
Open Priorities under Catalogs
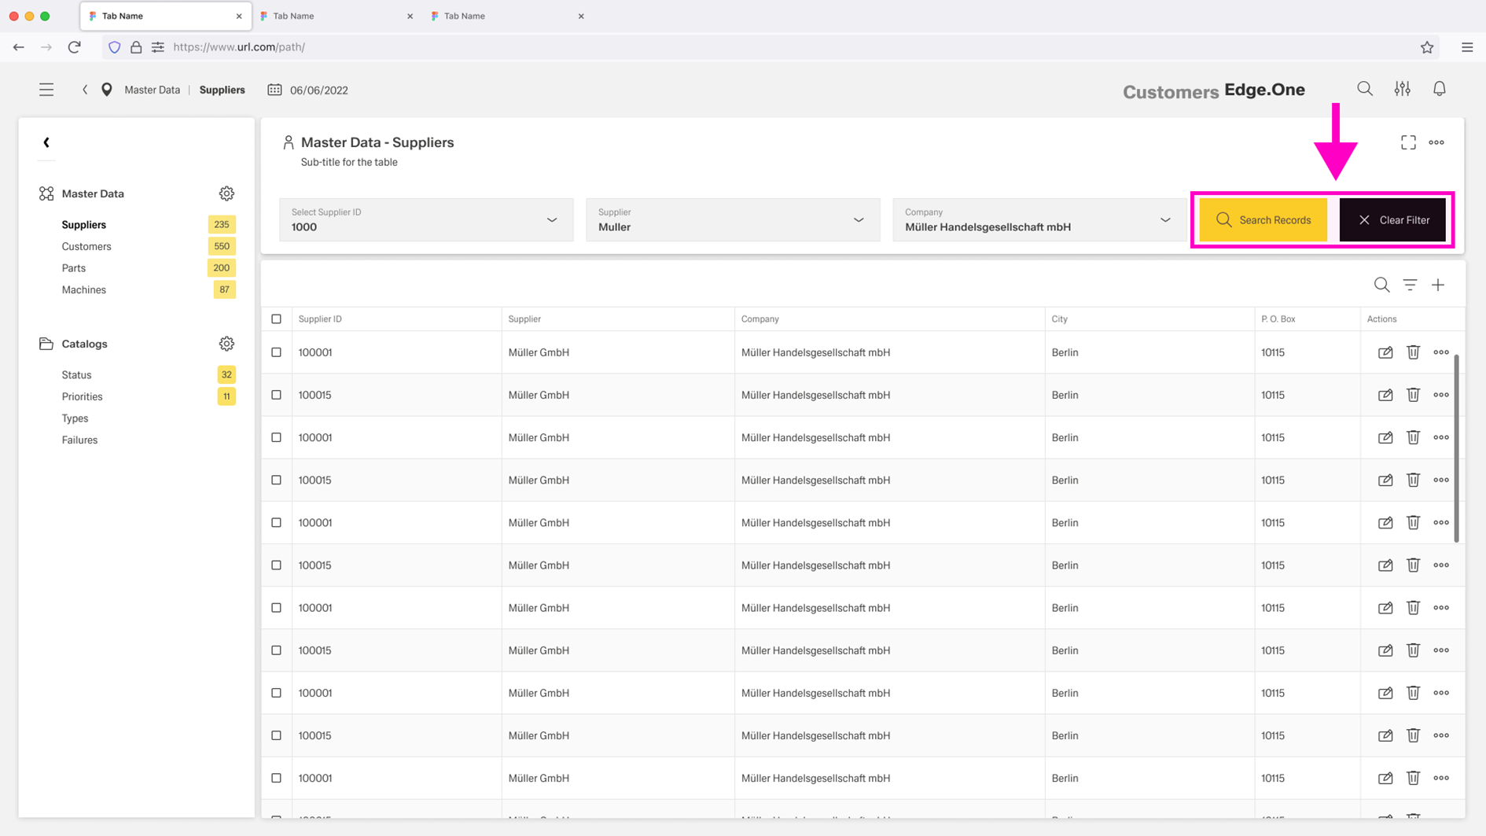pos(82,396)
